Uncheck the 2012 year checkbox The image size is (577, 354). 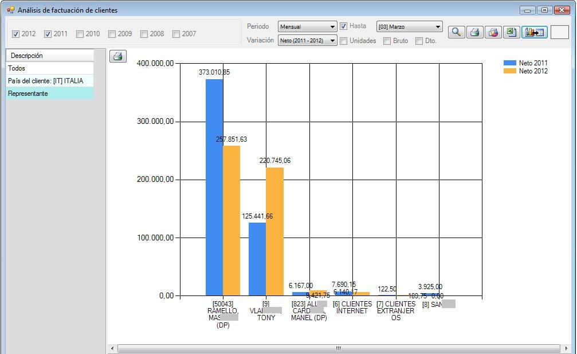15,34
